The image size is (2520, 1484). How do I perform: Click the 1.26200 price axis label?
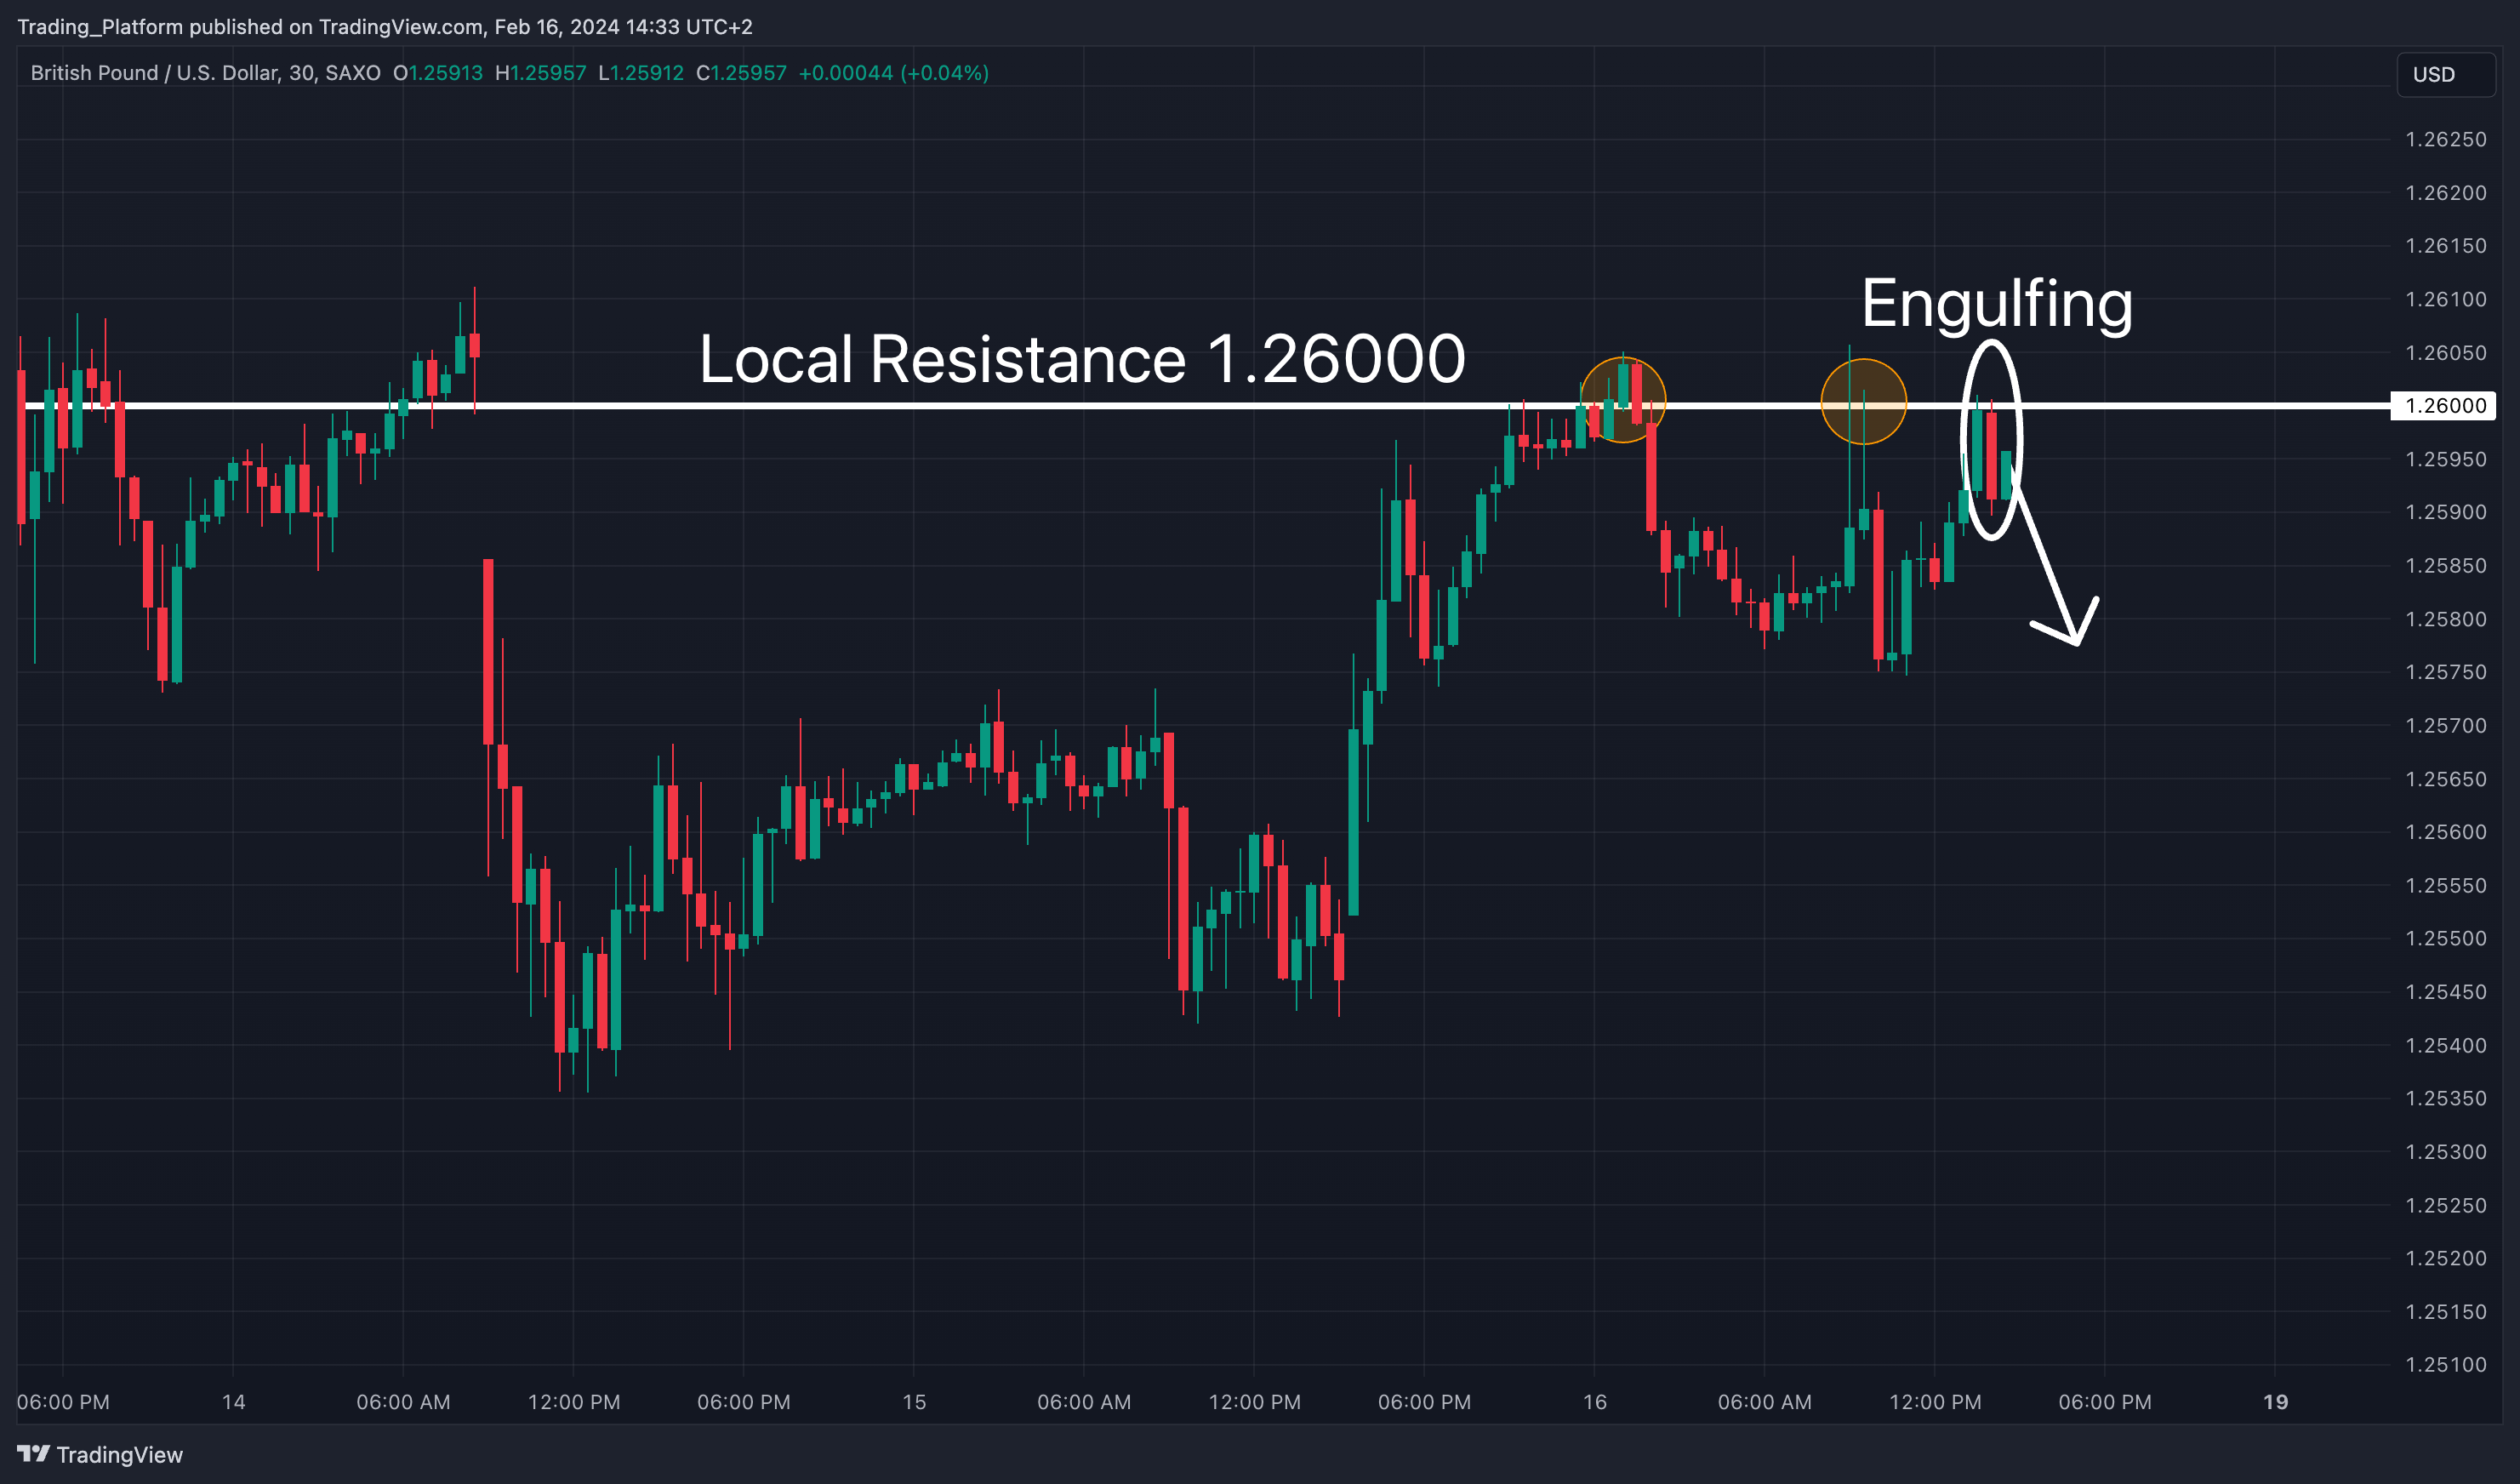pyautogui.click(x=2445, y=192)
